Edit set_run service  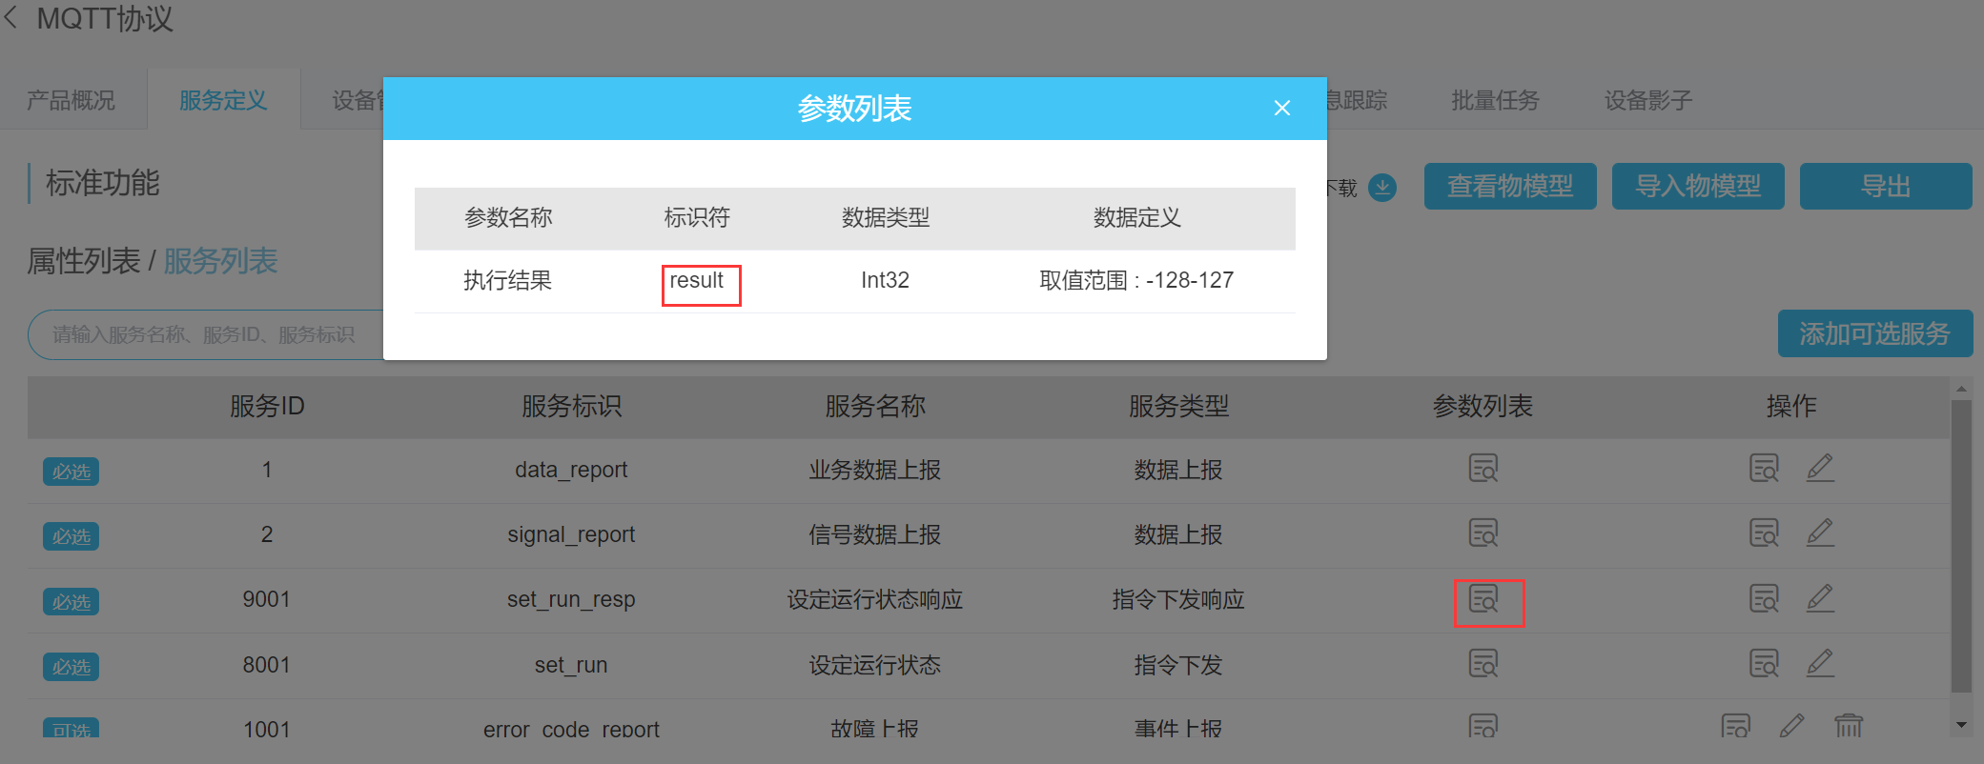tap(1820, 663)
